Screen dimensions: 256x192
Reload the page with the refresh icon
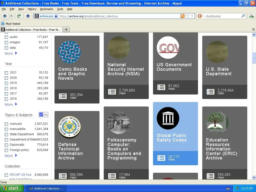click(19, 16)
